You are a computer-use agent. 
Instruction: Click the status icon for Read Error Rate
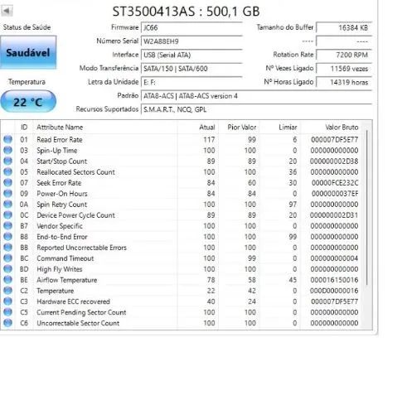(7, 139)
